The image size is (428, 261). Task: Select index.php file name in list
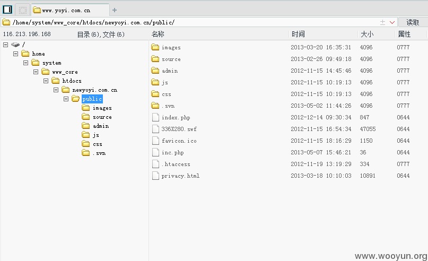point(176,117)
